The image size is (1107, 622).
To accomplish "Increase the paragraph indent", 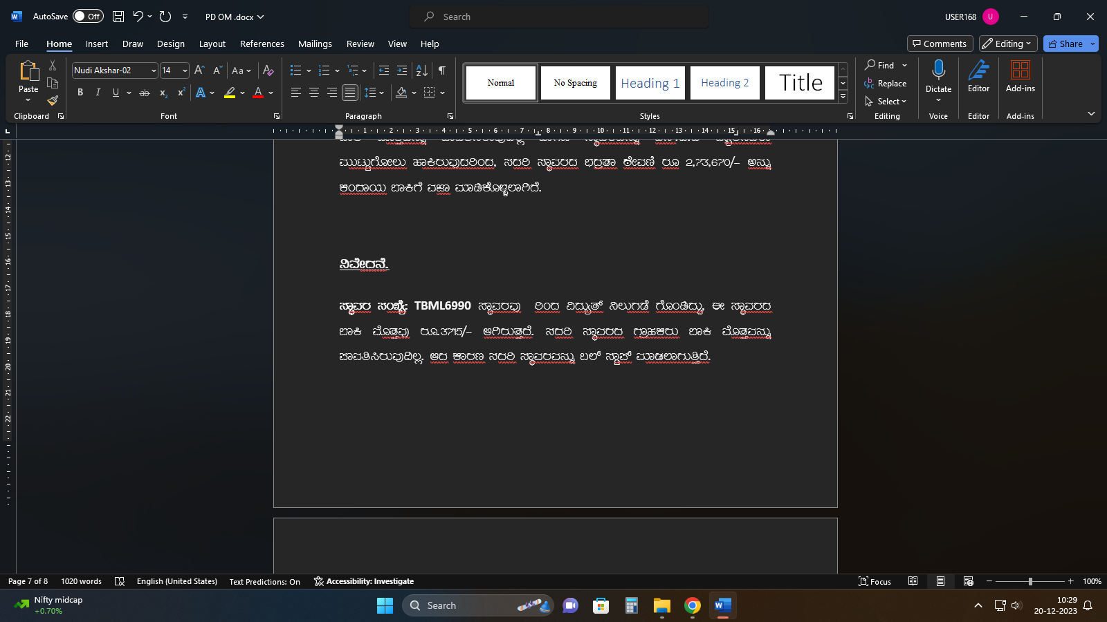I will (x=402, y=70).
